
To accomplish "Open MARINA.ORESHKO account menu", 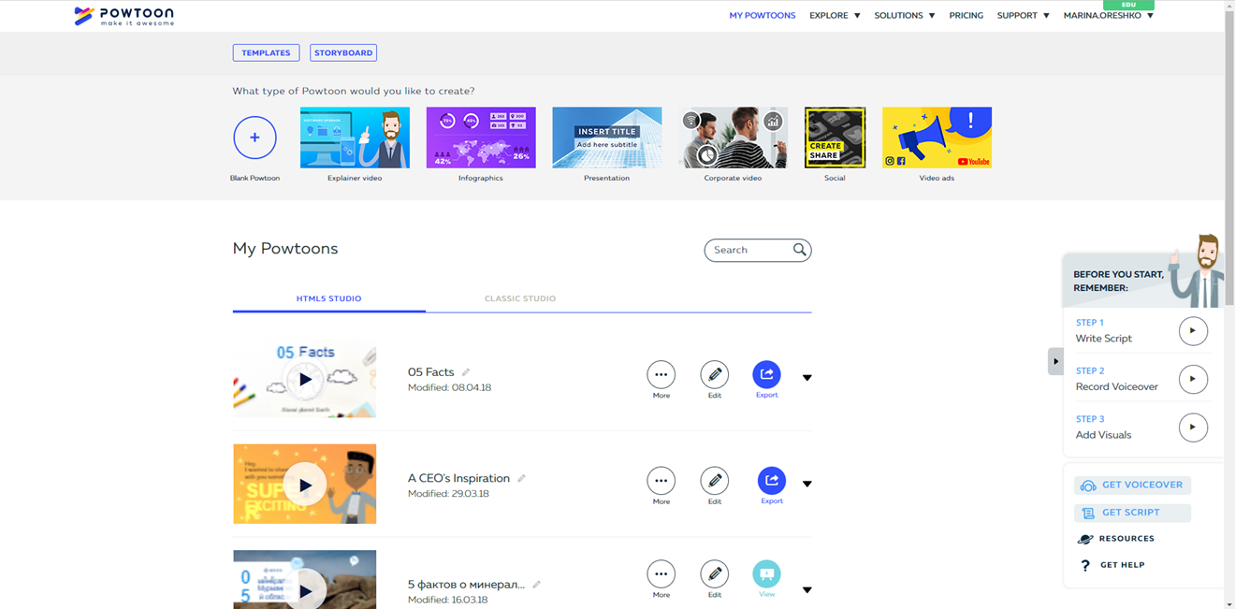I will 1108,16.
